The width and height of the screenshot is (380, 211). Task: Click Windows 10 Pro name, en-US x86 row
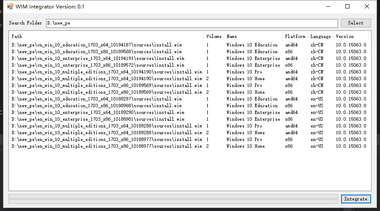(x=244, y=140)
